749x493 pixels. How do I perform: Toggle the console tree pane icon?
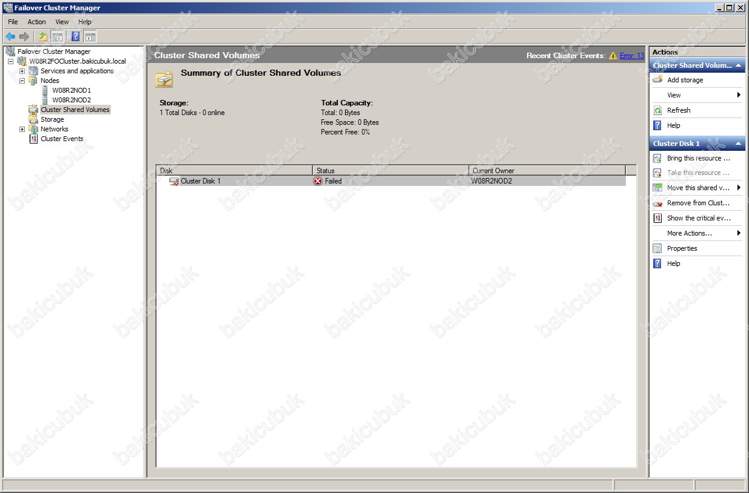[58, 37]
